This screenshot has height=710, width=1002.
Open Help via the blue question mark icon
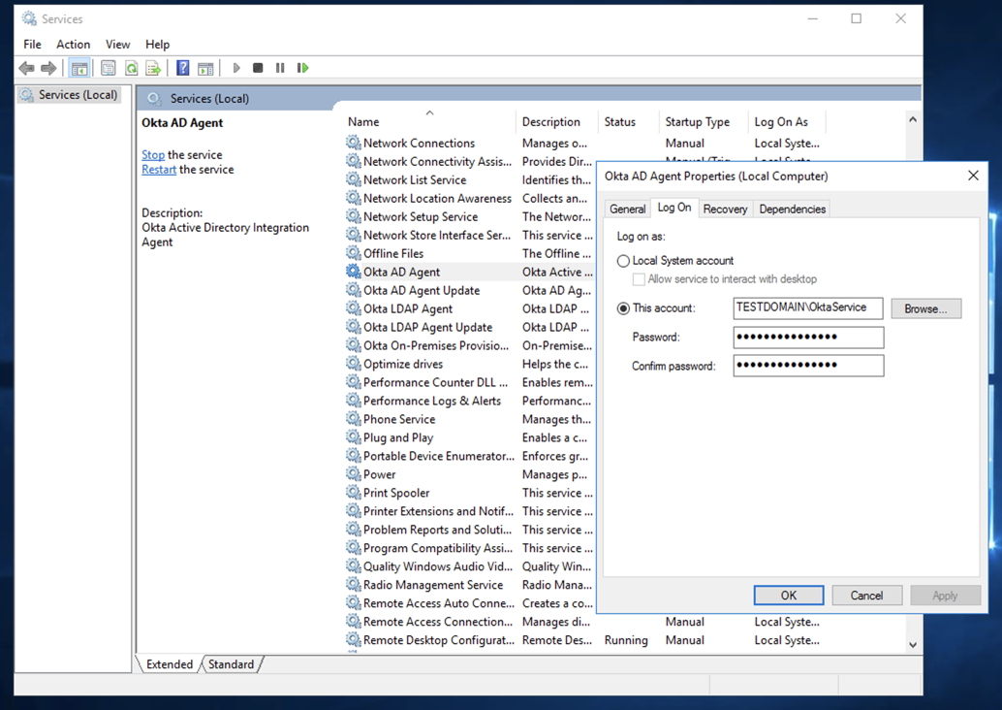pos(182,68)
